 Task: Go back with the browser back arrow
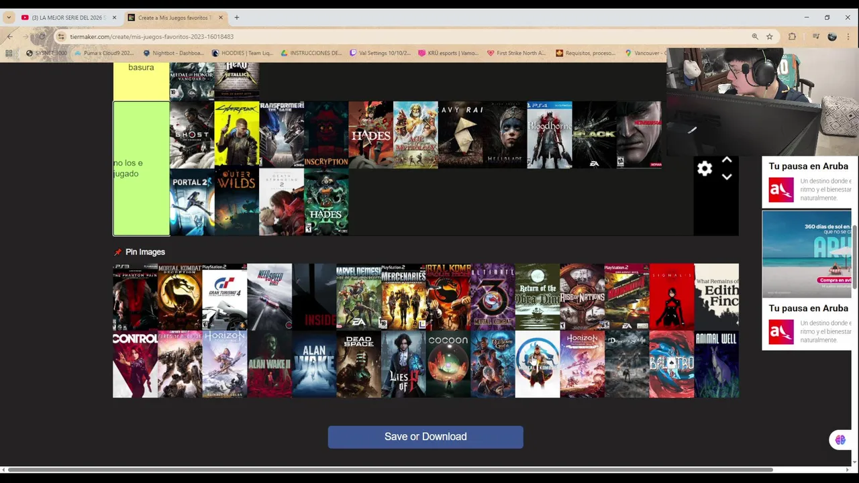(x=9, y=37)
